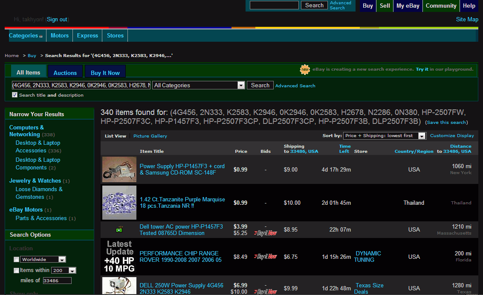Sort by Country/Region column header
The image size is (483, 295).
pyautogui.click(x=414, y=152)
